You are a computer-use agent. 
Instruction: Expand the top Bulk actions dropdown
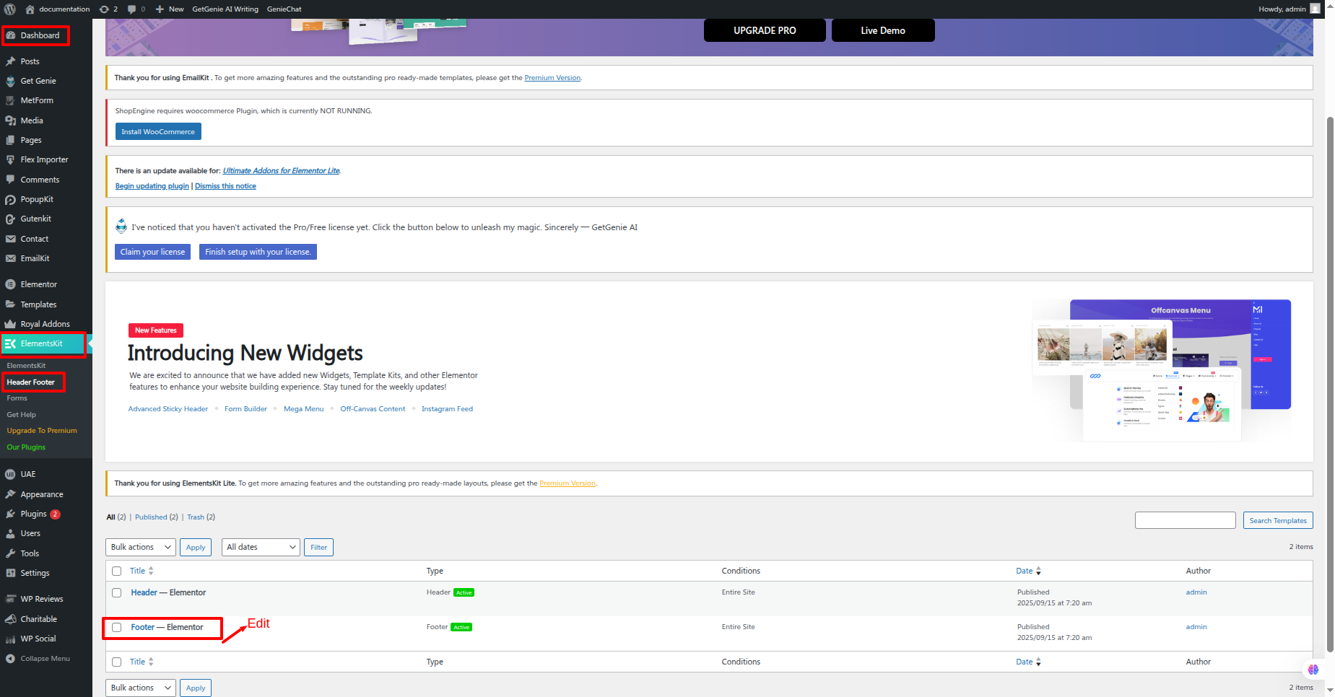pyautogui.click(x=140, y=548)
